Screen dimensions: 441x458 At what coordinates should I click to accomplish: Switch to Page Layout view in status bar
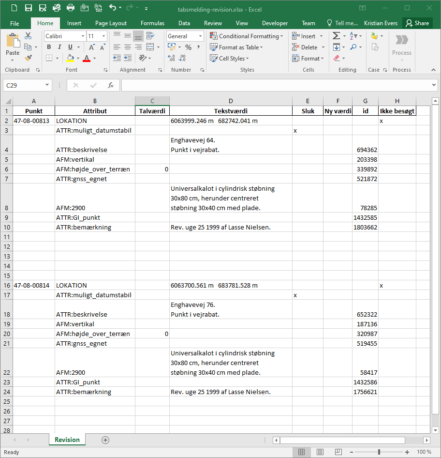(320, 452)
